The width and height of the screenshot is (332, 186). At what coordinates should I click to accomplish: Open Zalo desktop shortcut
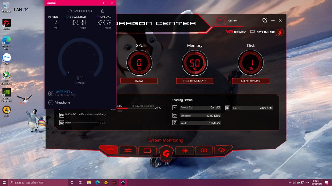[6, 58]
